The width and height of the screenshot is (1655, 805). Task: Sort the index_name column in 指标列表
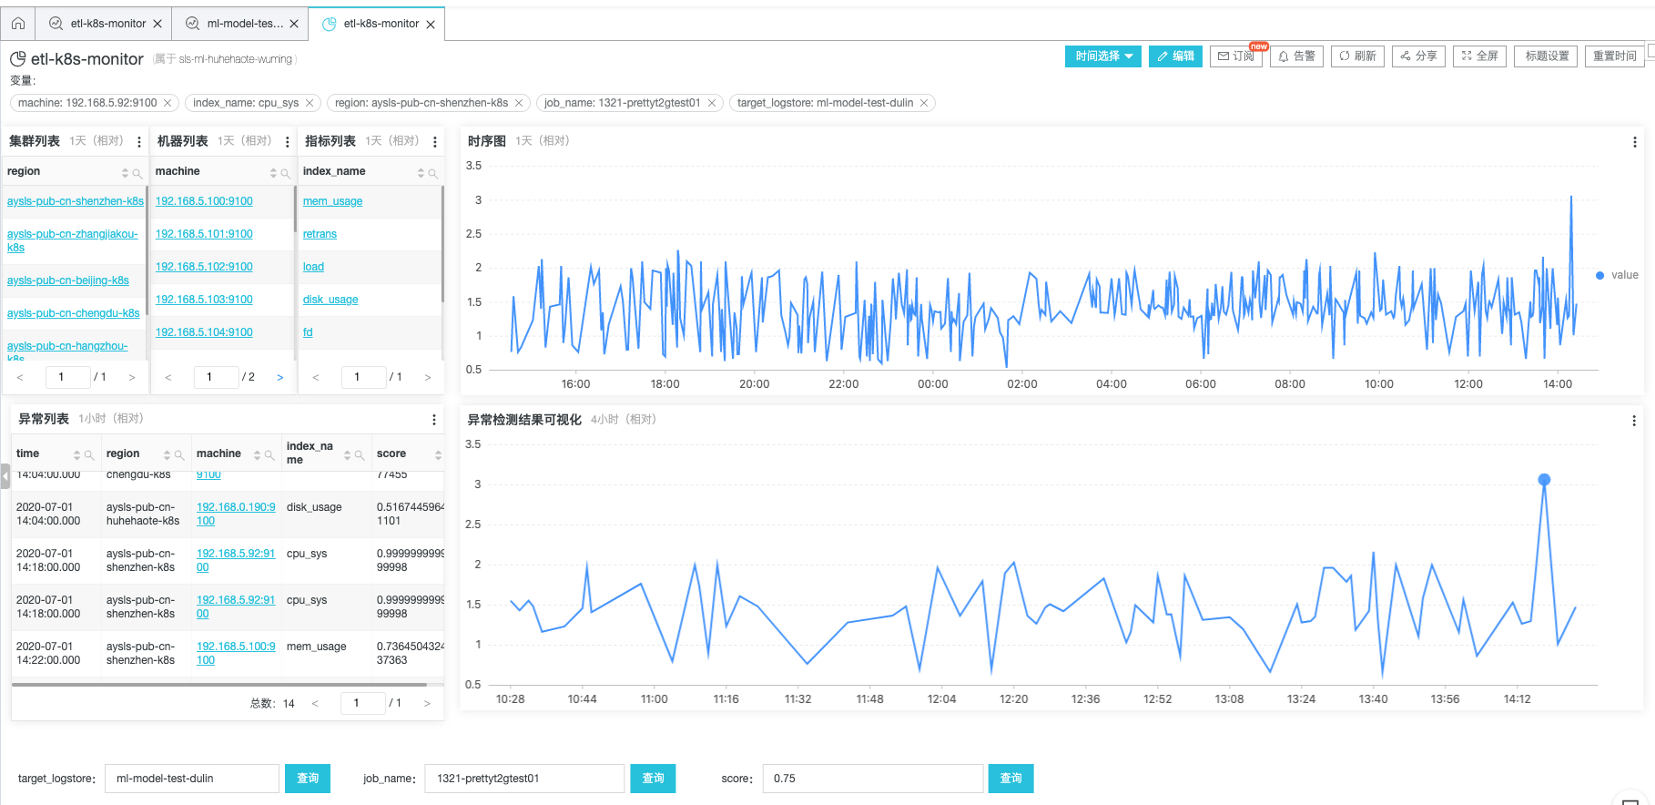point(421,173)
